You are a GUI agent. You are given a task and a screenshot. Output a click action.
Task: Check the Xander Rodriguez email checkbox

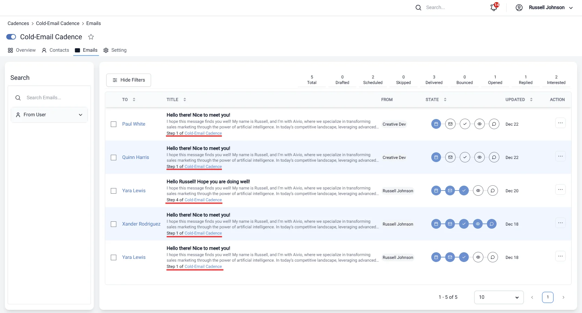[114, 224]
